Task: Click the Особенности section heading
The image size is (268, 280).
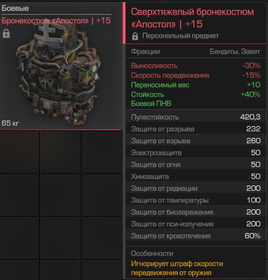Action: click(x=152, y=253)
